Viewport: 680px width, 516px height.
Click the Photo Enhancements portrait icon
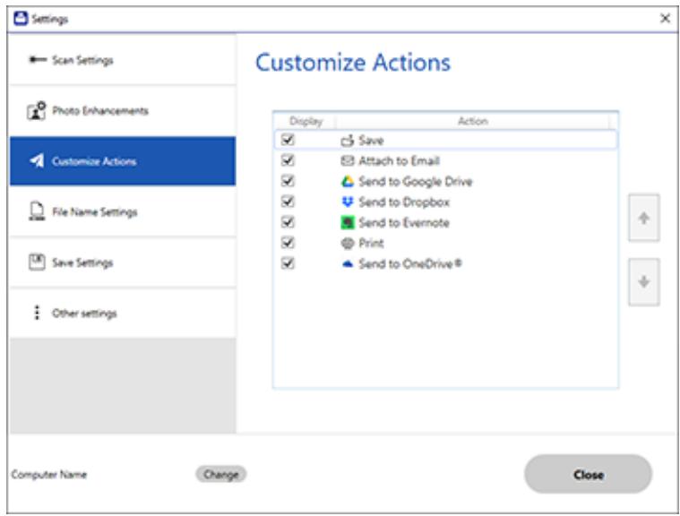pyautogui.click(x=37, y=110)
